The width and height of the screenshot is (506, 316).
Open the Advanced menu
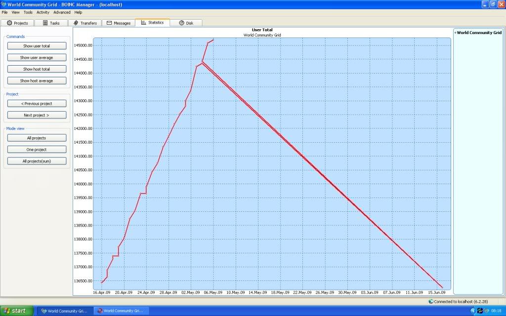tap(62, 12)
